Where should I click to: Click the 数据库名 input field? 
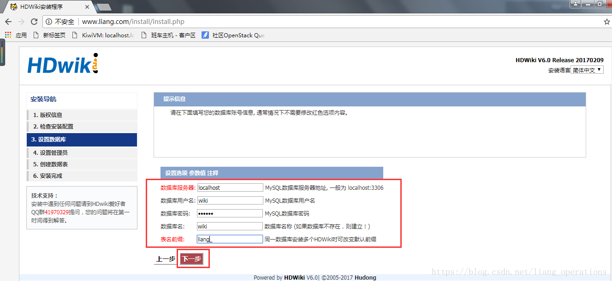[230, 226]
